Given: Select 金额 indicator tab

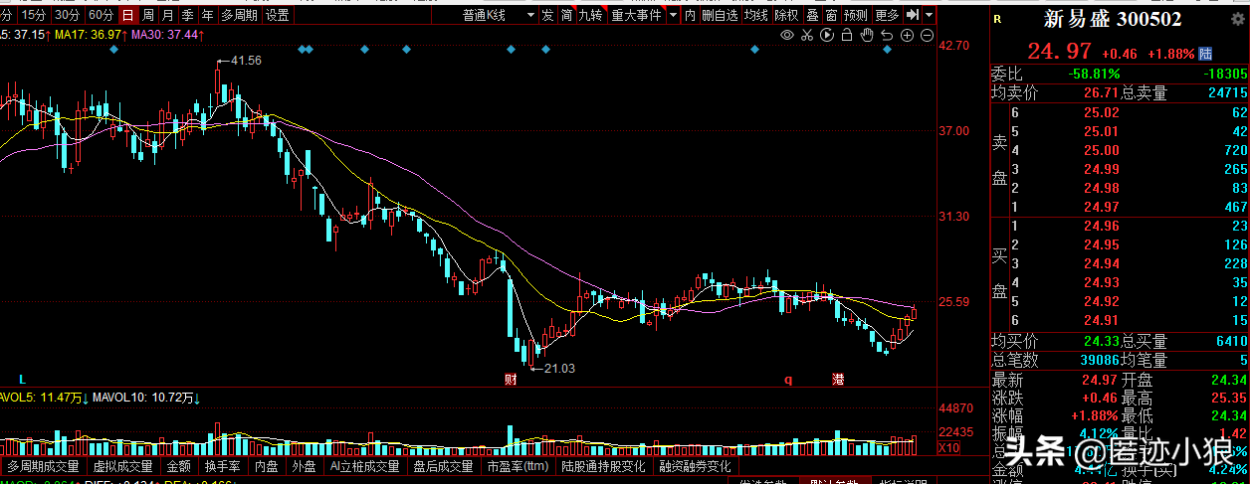Looking at the screenshot, I should tap(179, 466).
